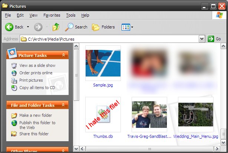Image resolution: width=228 pixels, height=153 pixels.
Task: Click Make a new folder link
Action: click(36, 115)
